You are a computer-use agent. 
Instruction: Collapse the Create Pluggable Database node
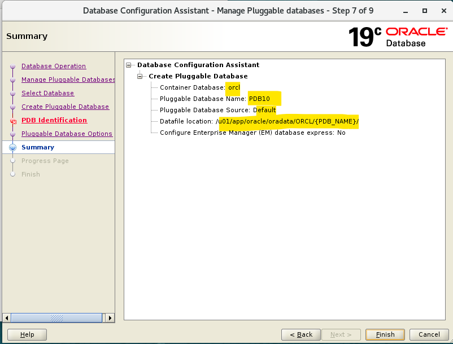pos(140,76)
